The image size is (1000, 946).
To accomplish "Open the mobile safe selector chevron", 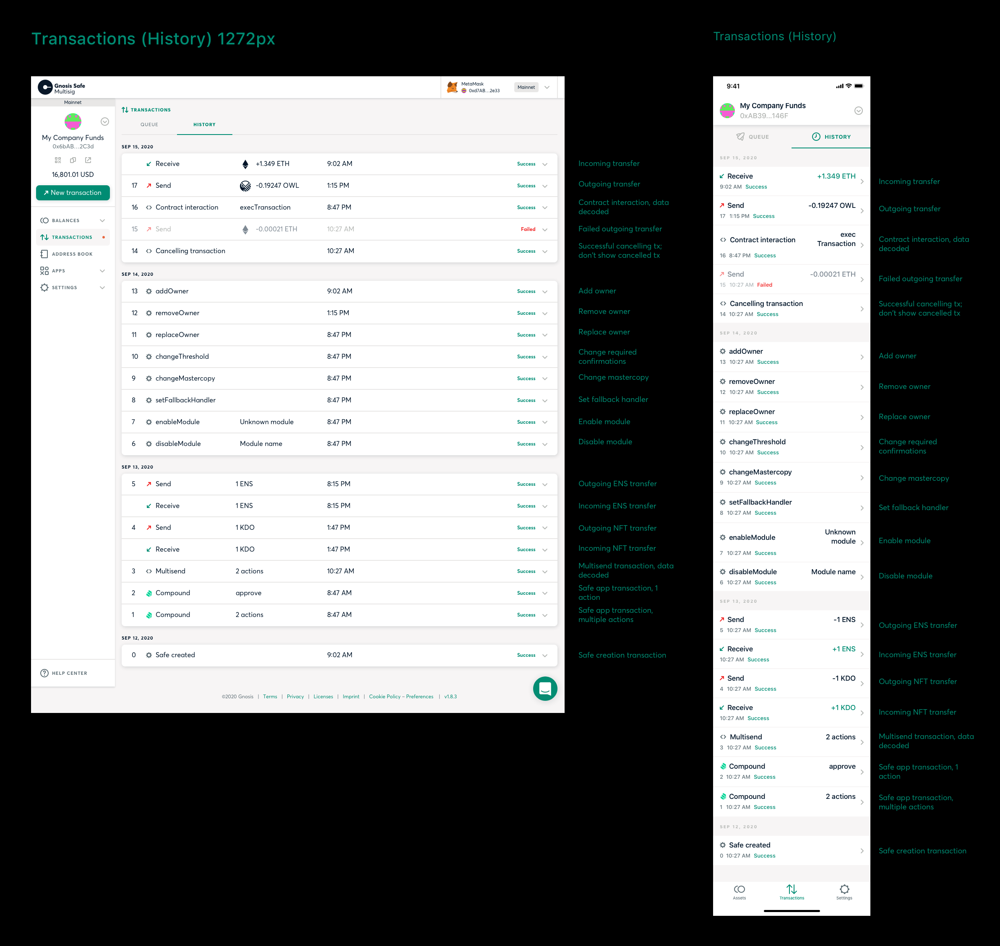I will tap(858, 110).
